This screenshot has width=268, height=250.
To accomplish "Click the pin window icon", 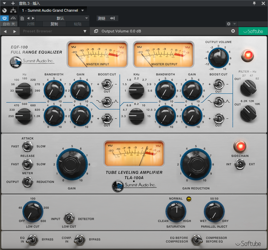I will click(x=254, y=3).
